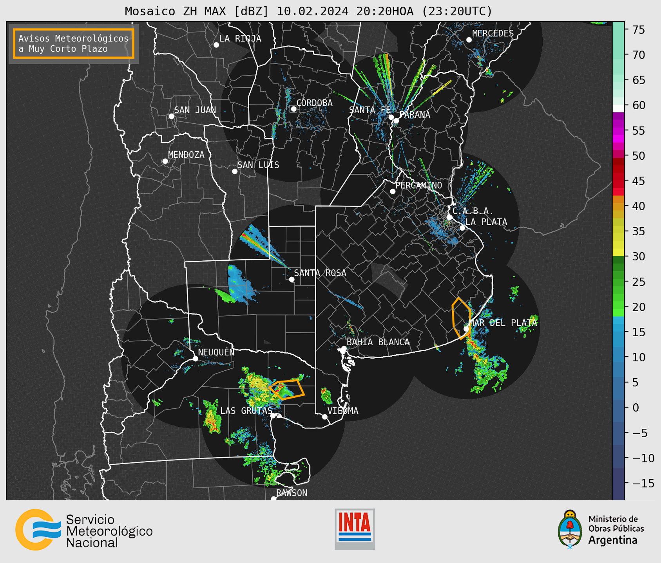
Task: Click the Mendoza city marker dot
Action: 165,161
